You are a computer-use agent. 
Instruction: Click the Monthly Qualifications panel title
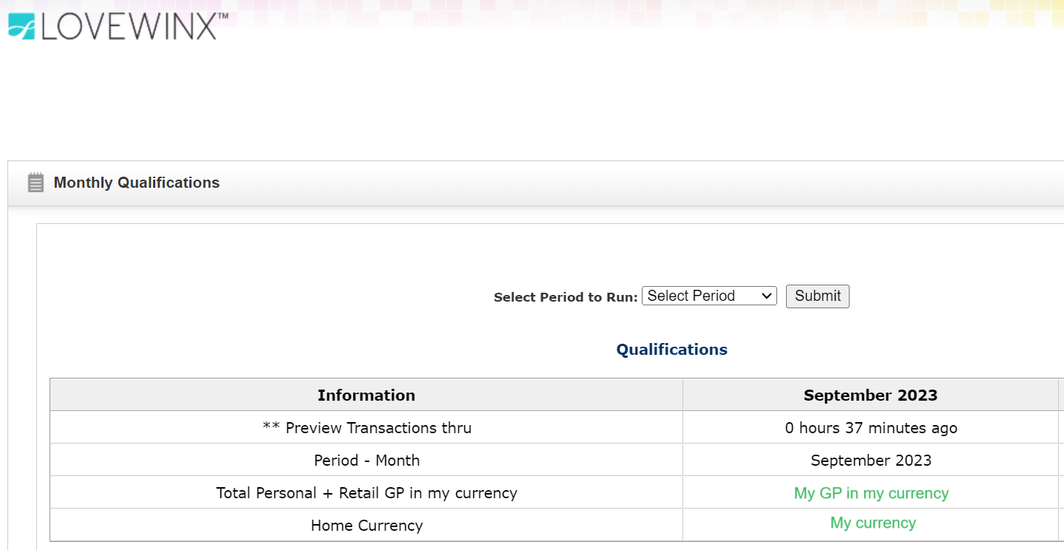(x=137, y=183)
